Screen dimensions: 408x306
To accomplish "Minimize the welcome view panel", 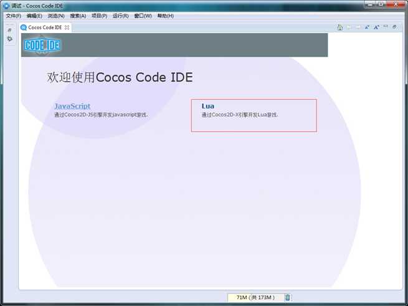I will (x=386, y=27).
